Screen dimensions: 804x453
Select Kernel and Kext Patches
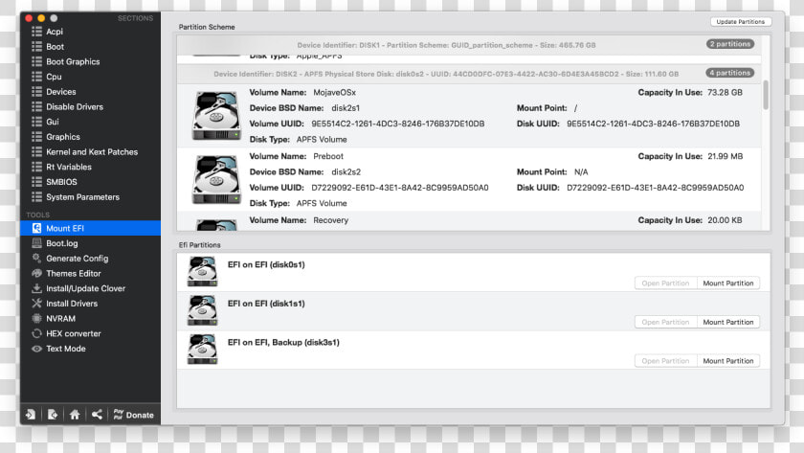point(90,152)
